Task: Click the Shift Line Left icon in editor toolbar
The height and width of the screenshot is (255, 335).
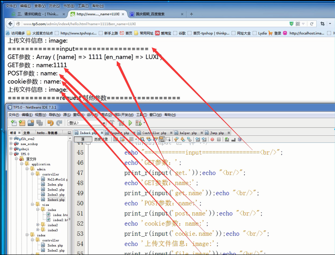Action: pyautogui.click(x=197, y=139)
